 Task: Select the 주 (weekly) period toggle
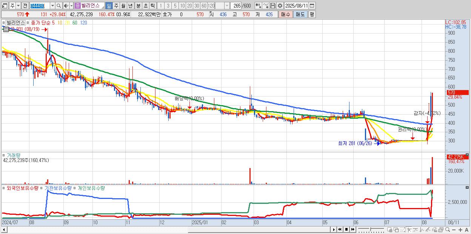pos(116,6)
